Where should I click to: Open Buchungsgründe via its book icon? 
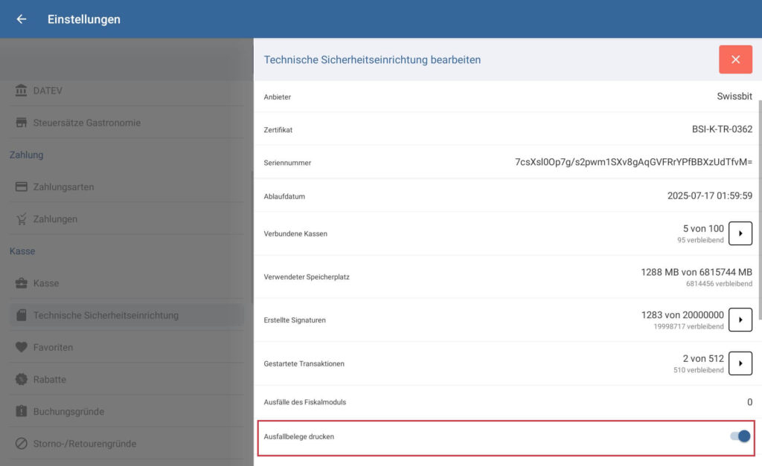(x=22, y=411)
